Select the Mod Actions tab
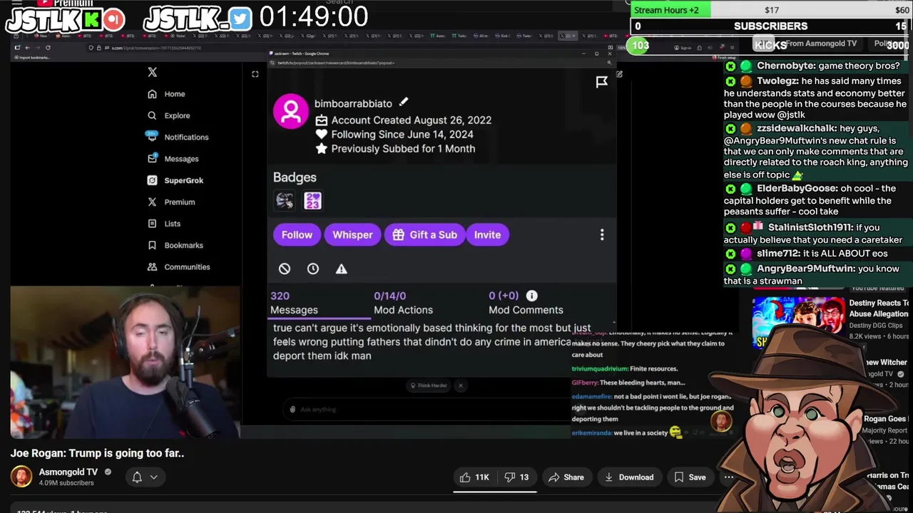The image size is (913, 513). [403, 303]
